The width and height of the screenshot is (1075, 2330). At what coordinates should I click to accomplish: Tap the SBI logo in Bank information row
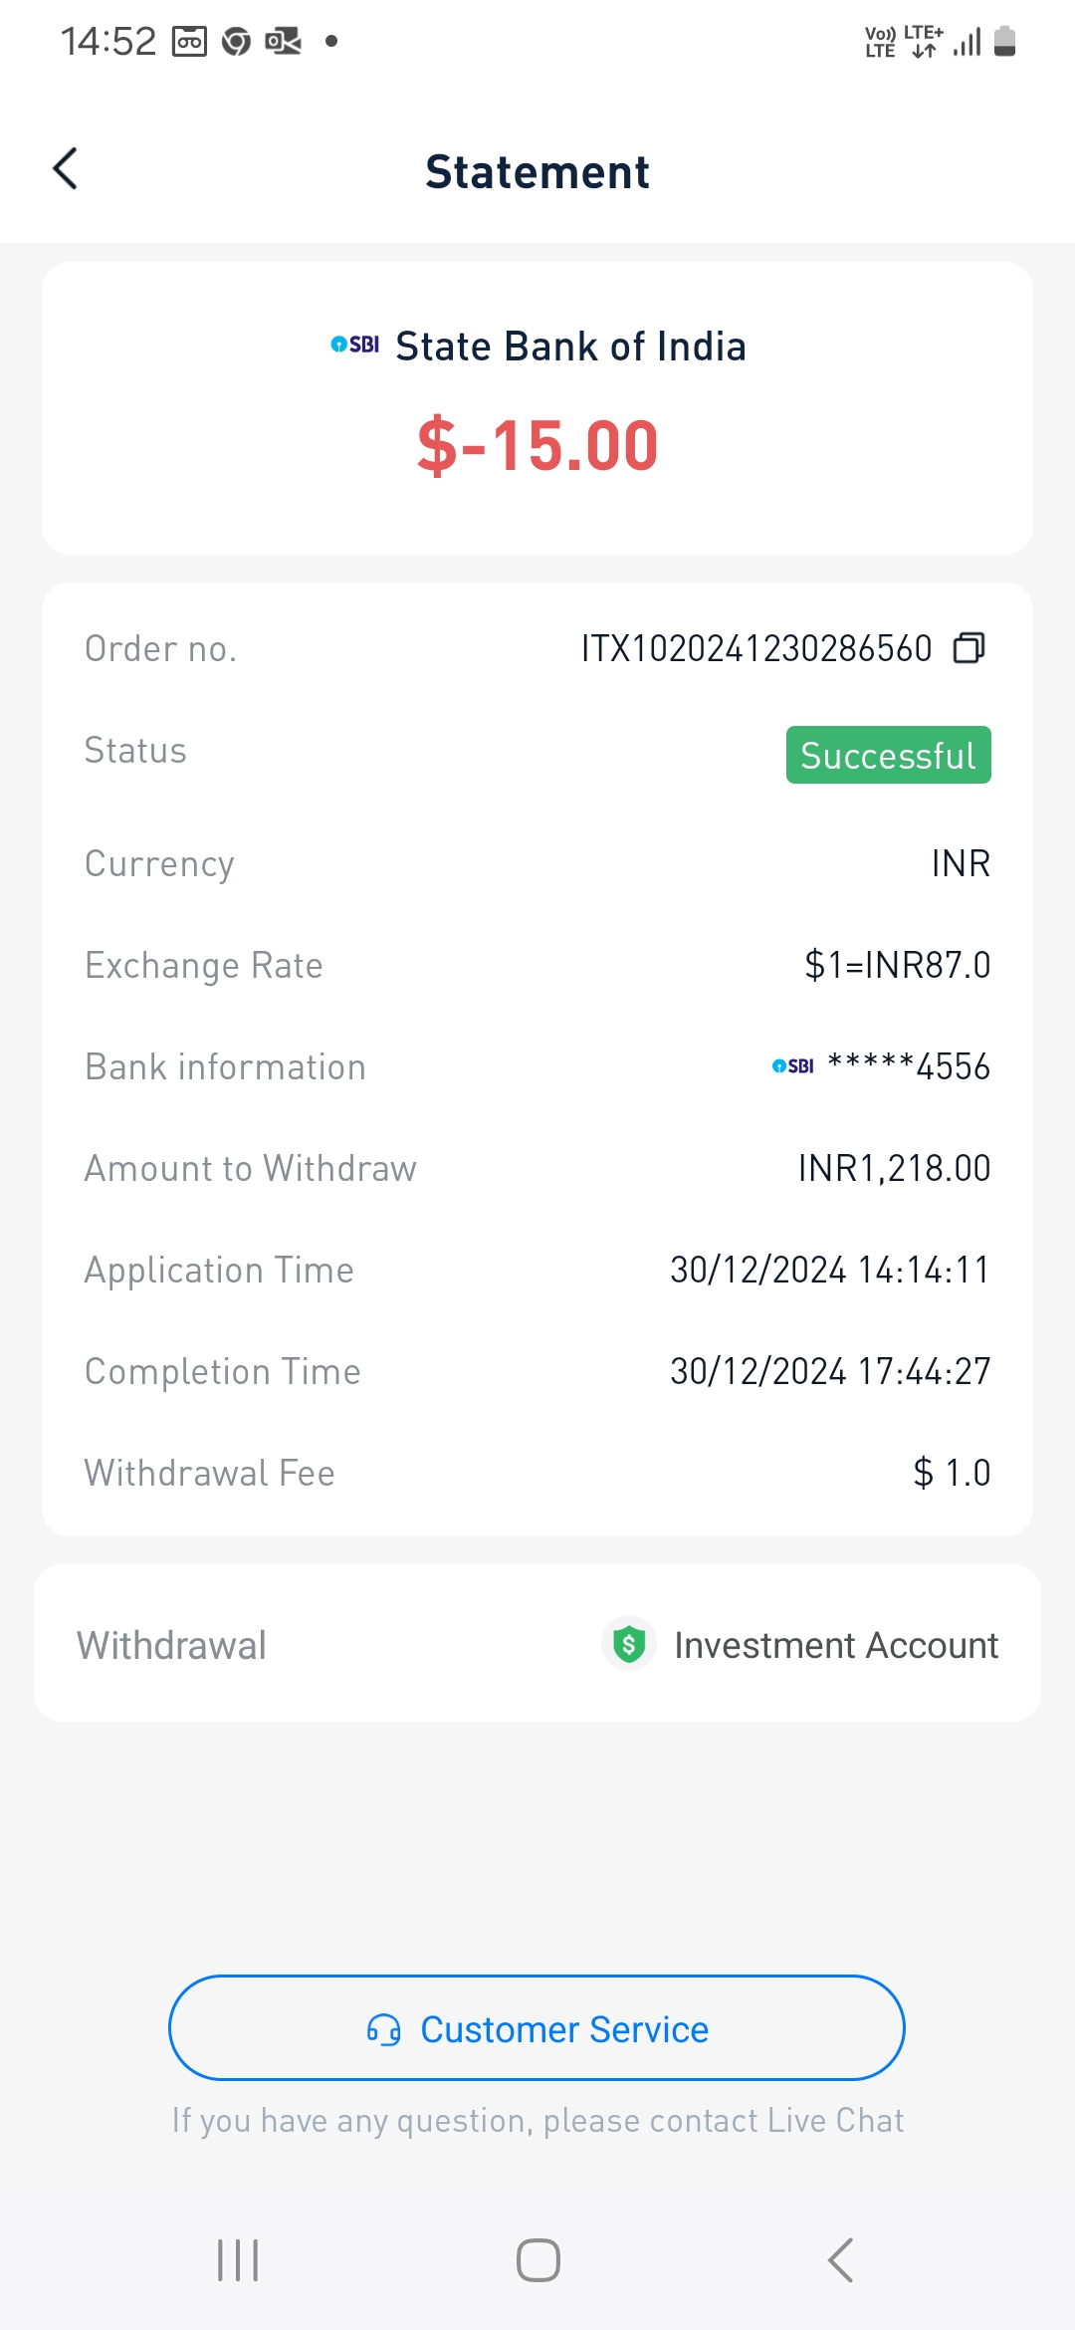793,1066
